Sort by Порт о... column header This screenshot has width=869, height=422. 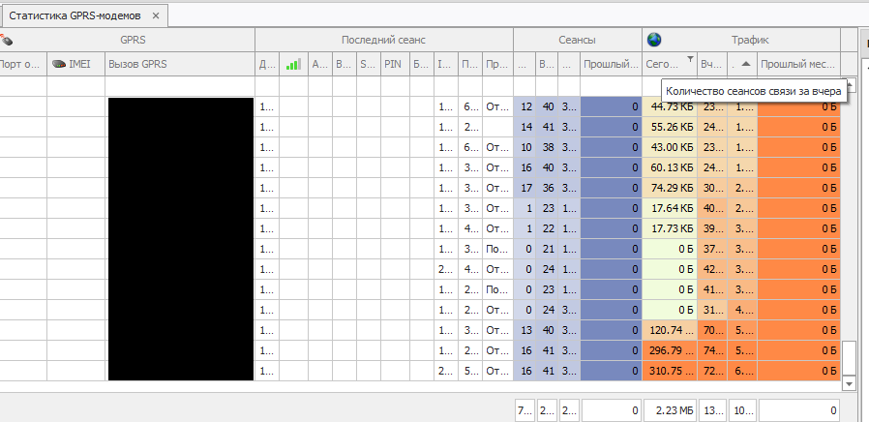click(x=22, y=64)
